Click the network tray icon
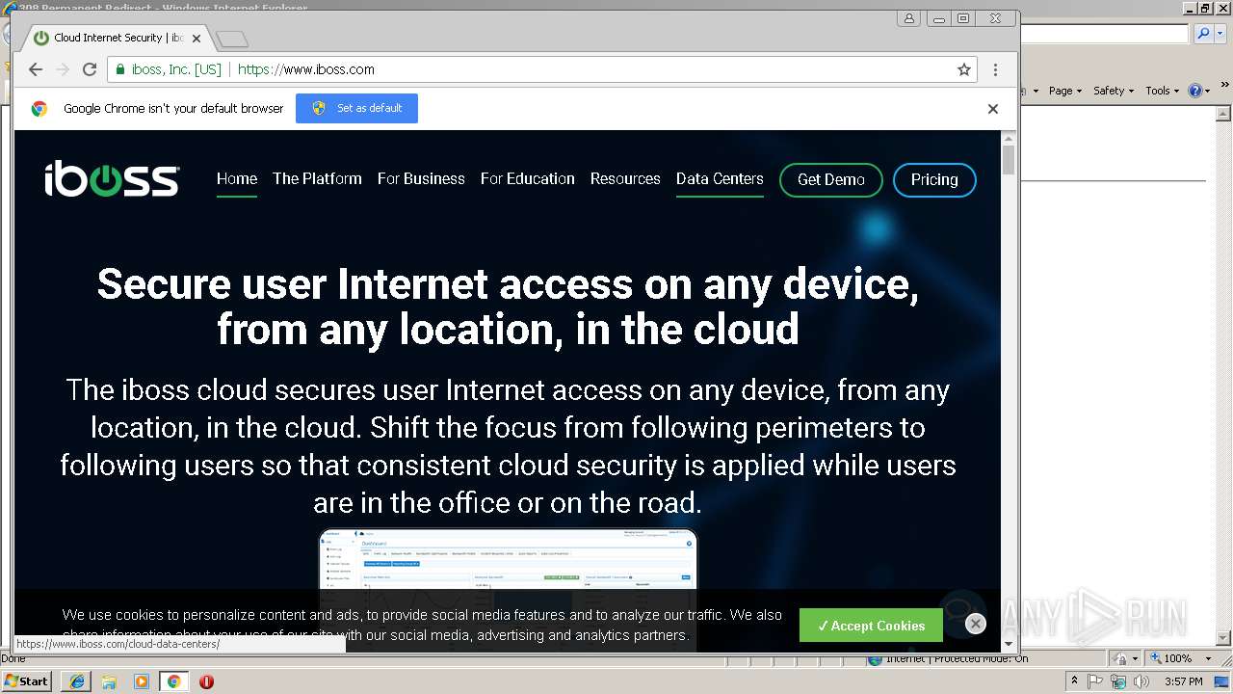This screenshot has height=694, width=1233. (1118, 681)
